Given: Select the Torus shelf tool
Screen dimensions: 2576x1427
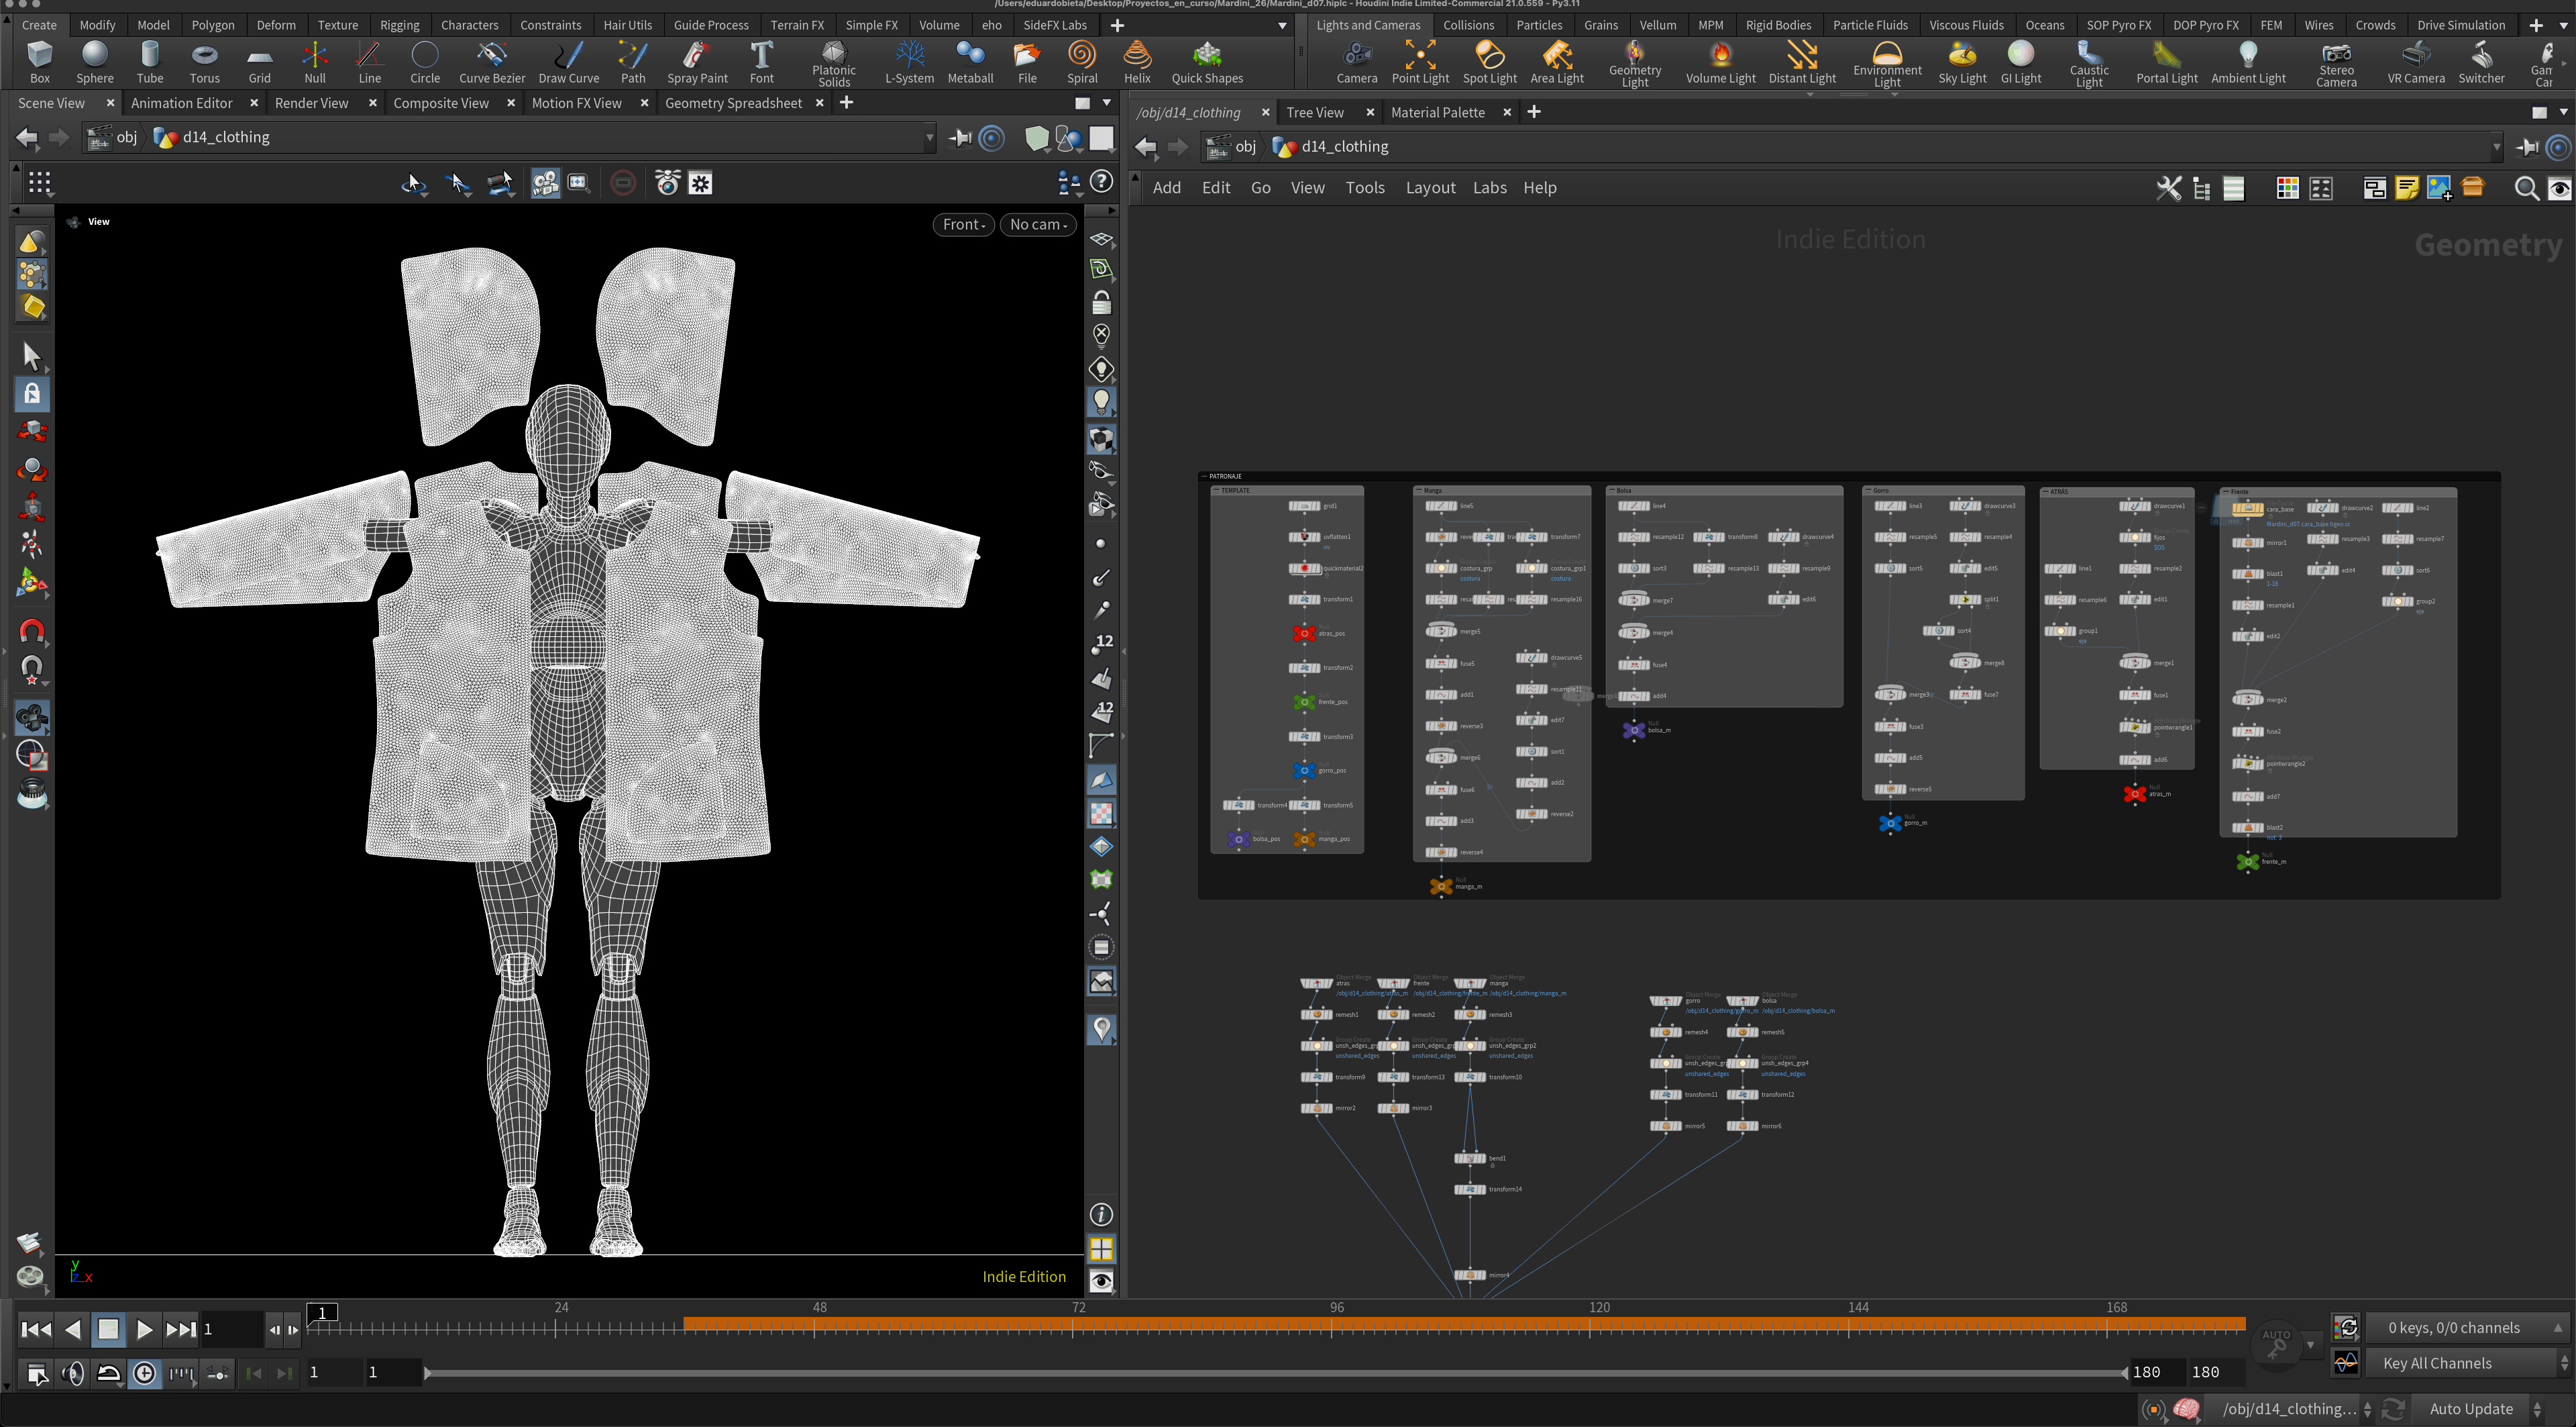Looking at the screenshot, I should 204,62.
